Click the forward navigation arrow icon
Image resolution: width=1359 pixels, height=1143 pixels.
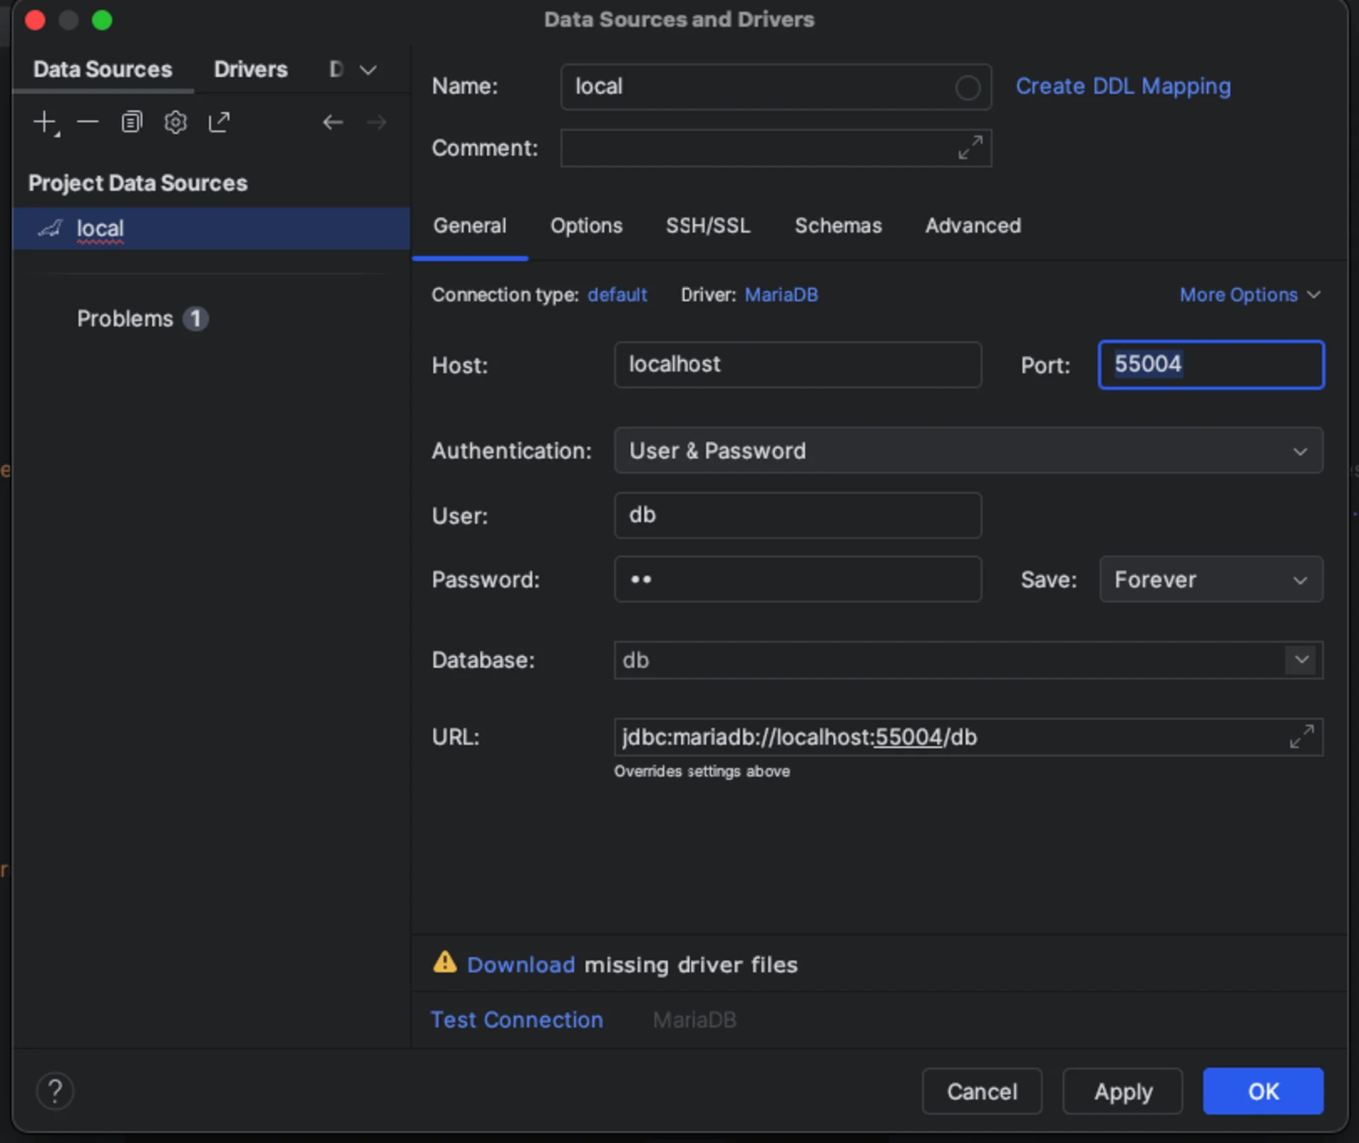[x=377, y=122]
